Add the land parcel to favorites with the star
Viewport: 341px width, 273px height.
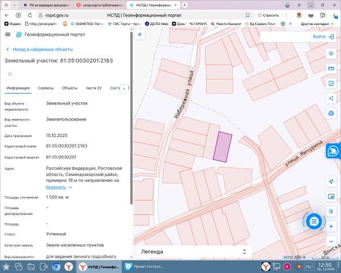click(10, 74)
